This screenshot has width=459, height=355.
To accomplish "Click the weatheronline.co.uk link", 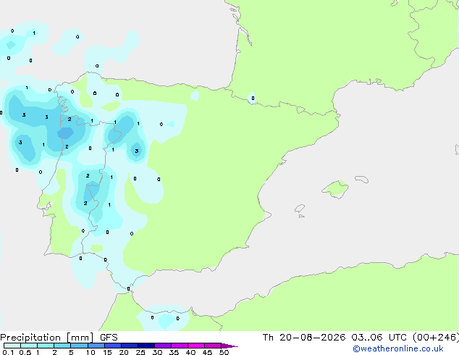I will coord(398,348).
